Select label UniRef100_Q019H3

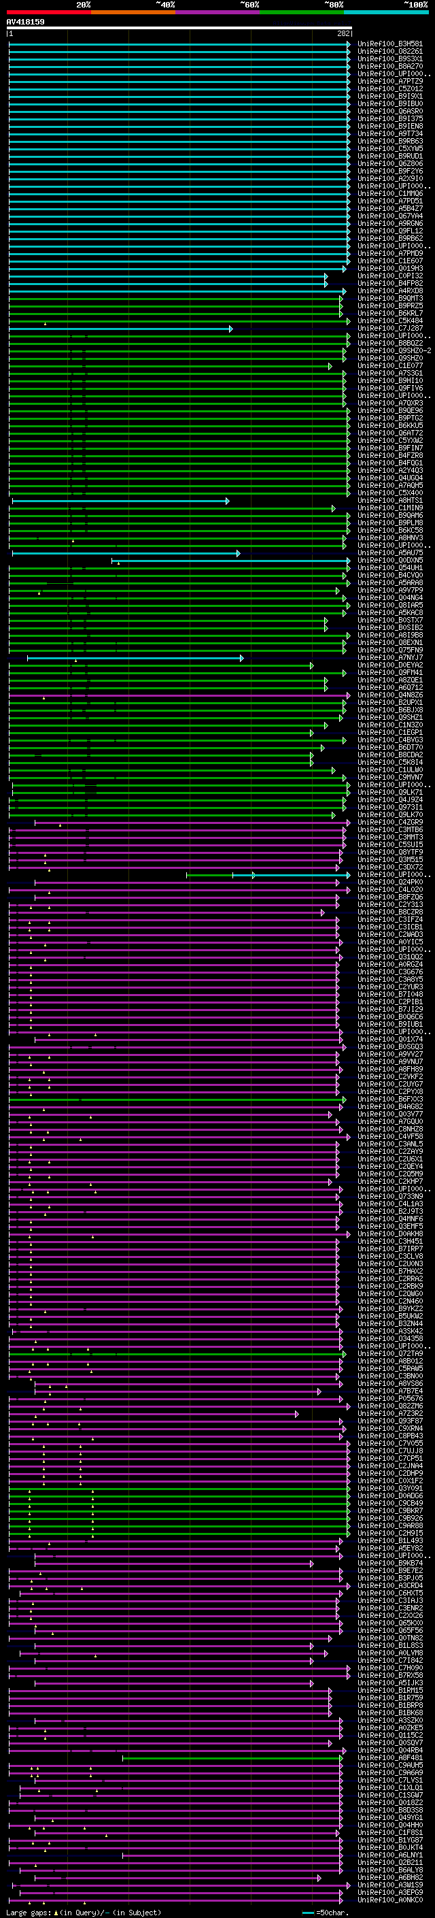coord(390,268)
